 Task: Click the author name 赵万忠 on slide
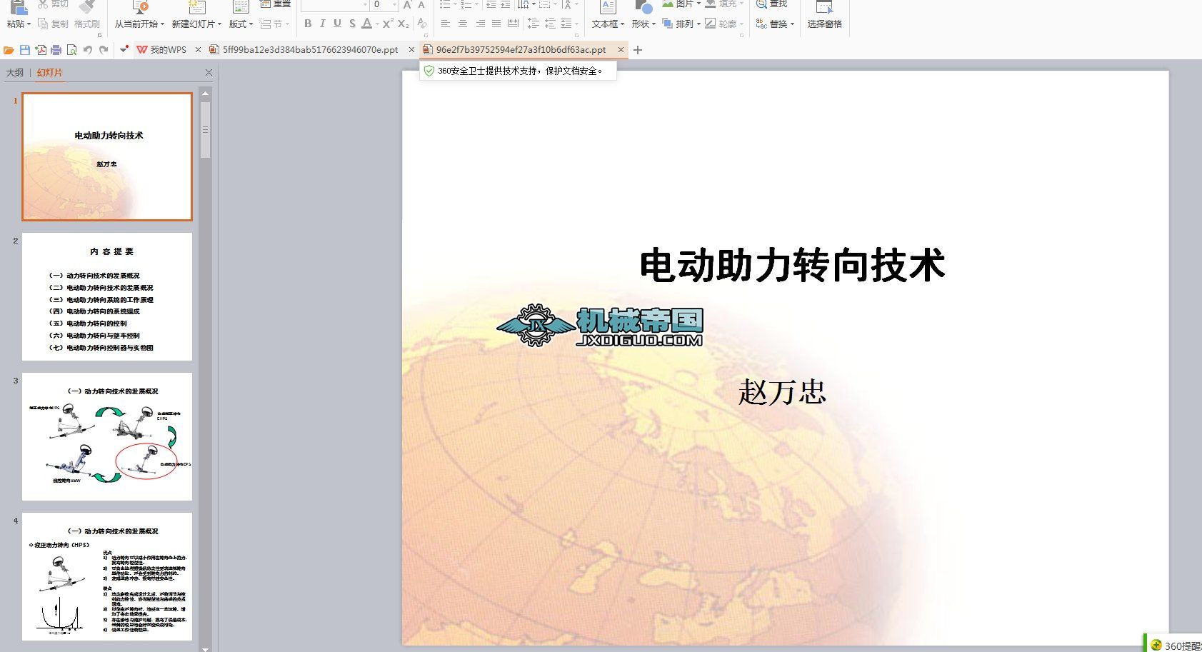coord(782,392)
